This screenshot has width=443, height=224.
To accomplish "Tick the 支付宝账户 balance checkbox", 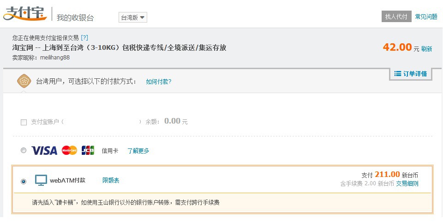I will 24,122.
